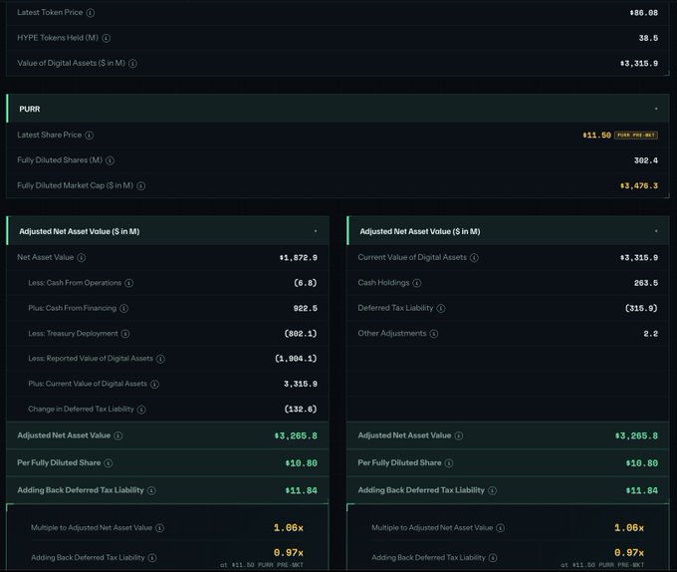This screenshot has height=572, width=677.
Task: Open info for Less: Treasury Deployment
Action: click(x=125, y=334)
